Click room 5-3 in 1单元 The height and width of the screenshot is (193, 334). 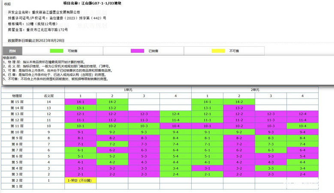144,156
